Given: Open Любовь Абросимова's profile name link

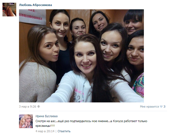Looking at the screenshot, I should click(x=36, y=5).
